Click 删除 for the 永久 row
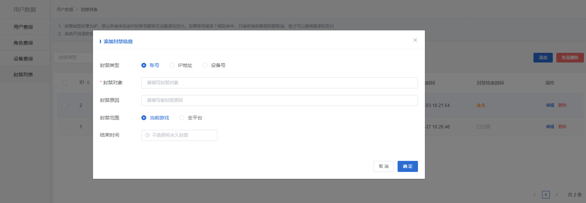Screen dimensions: 586x203 (x=562, y=105)
